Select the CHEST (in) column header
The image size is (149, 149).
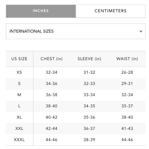(x=51, y=59)
